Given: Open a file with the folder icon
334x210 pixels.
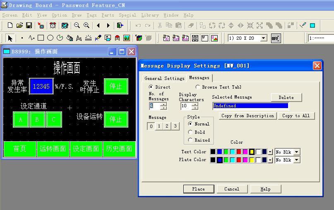Looking at the screenshot, I should (19, 26).
